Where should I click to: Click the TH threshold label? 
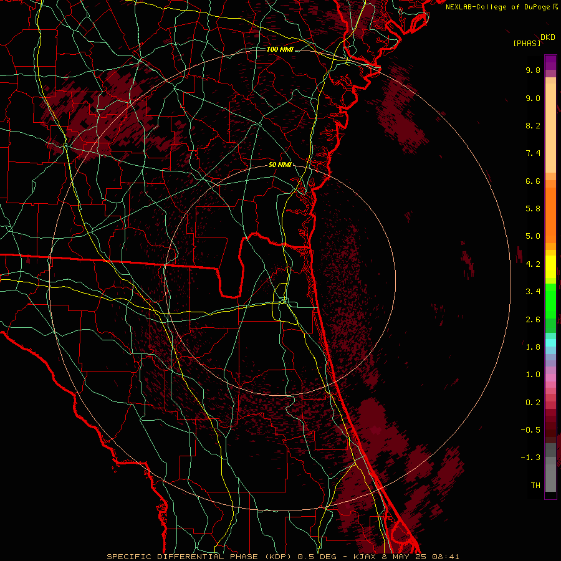click(535, 486)
